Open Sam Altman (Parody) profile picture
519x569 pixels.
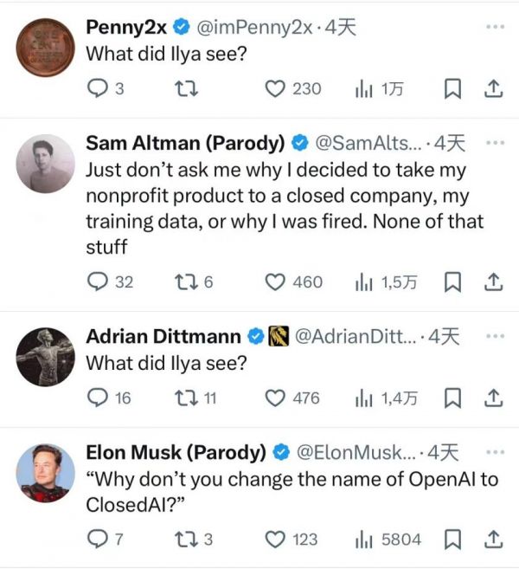45,163
